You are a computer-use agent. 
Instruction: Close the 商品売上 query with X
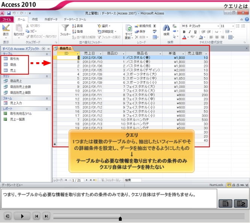[x=247, y=48]
